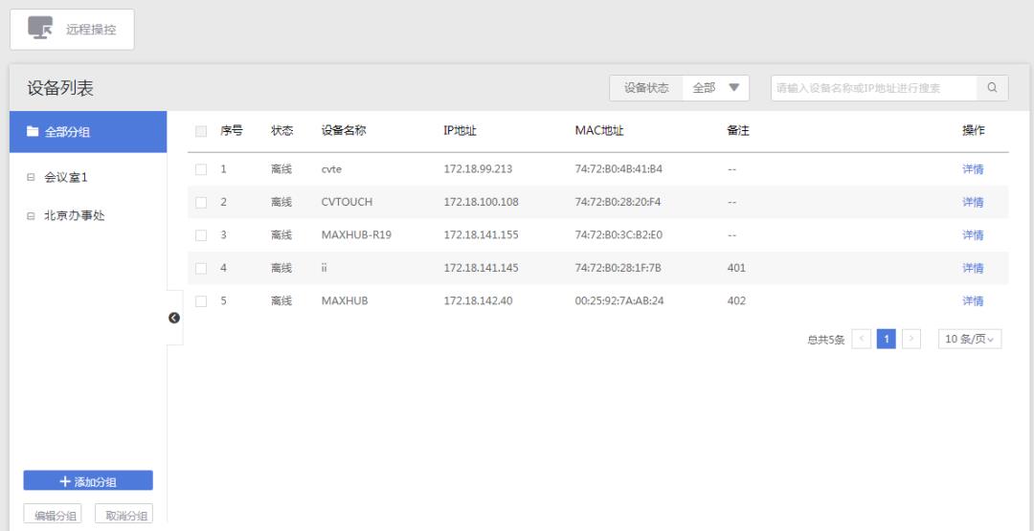Open the 设备状态 全部 dropdown

(x=716, y=88)
